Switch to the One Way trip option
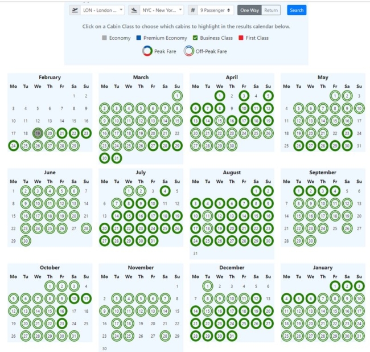Image resolution: width=370 pixels, height=352 pixels. pos(249,10)
